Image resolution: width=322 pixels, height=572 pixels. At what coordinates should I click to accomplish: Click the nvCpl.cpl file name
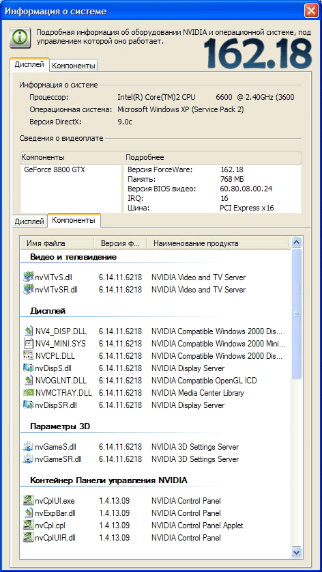click(50, 526)
